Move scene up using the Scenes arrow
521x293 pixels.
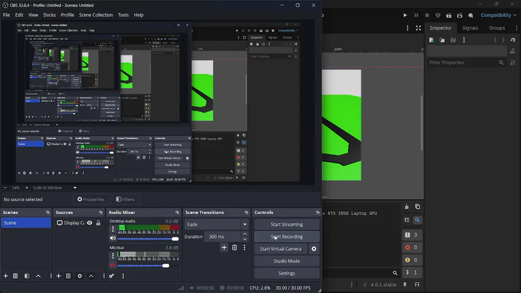pyautogui.click(x=38, y=276)
